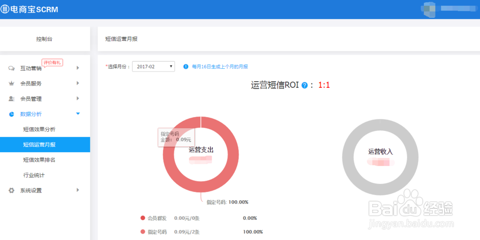Click the 系统设置 gear icon

click(x=12, y=191)
